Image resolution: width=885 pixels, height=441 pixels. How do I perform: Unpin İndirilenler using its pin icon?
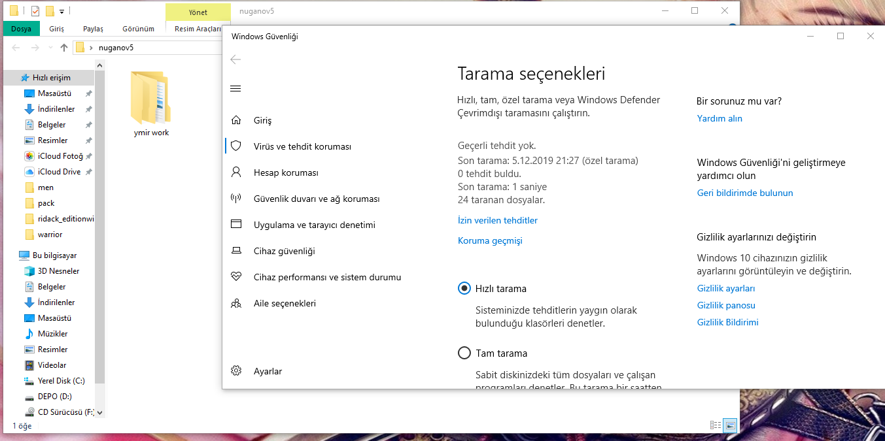pos(88,109)
